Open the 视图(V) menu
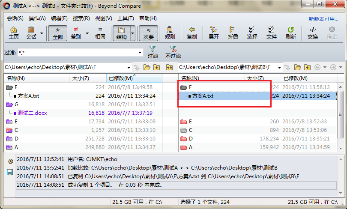Screen dimensions: 347x209 coord(103,18)
